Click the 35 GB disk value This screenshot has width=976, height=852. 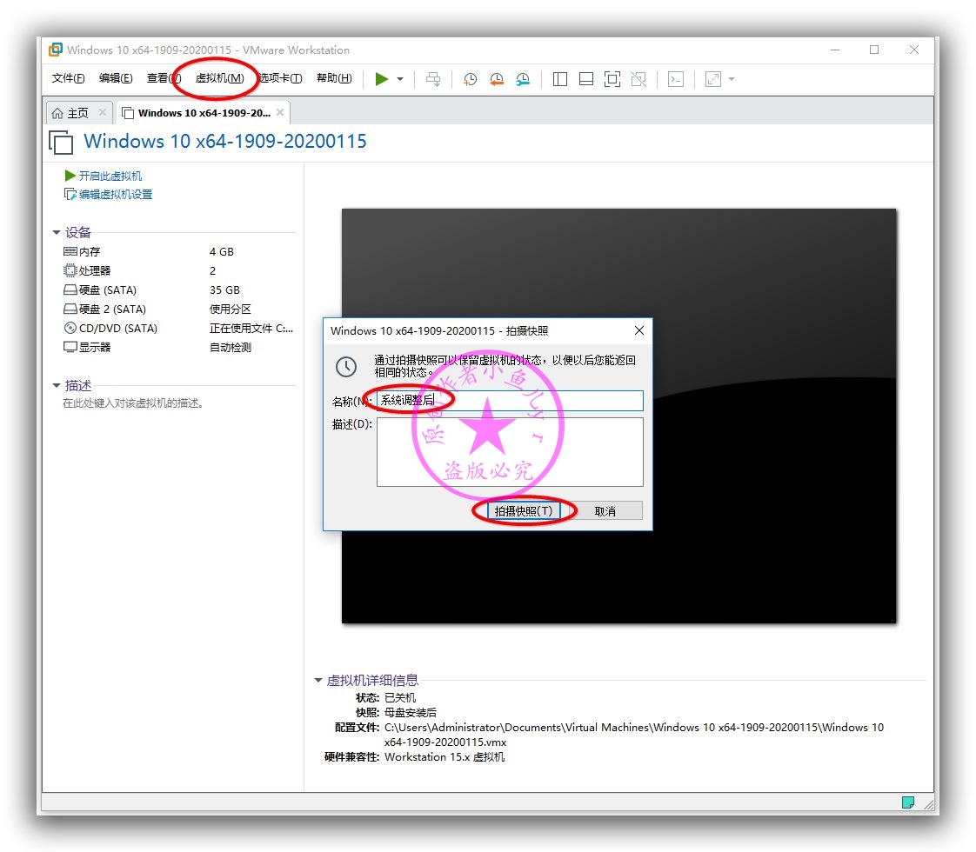point(224,290)
